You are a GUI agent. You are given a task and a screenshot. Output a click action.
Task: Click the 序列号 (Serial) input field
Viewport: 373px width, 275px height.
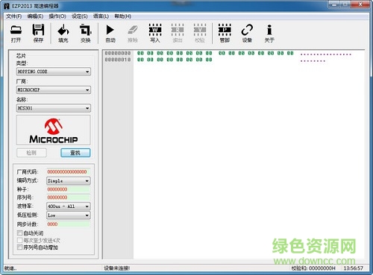[x=69, y=197]
